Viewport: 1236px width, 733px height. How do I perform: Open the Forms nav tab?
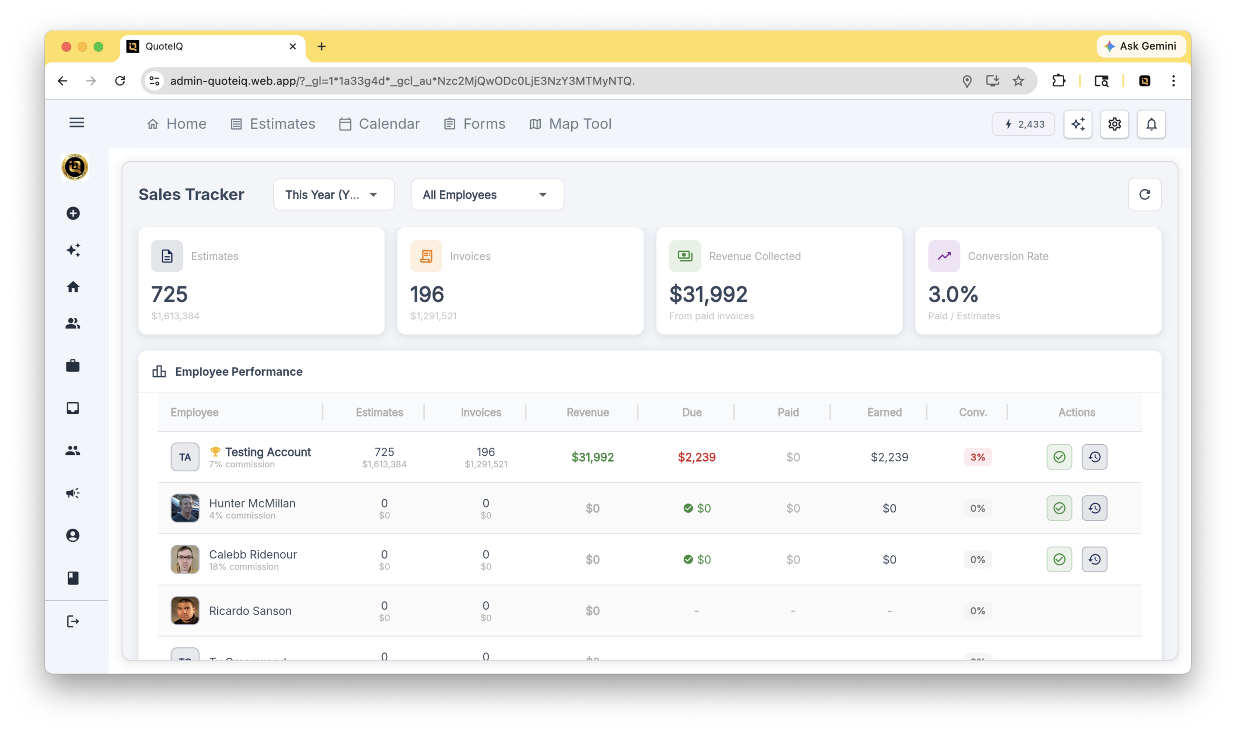[x=475, y=124]
